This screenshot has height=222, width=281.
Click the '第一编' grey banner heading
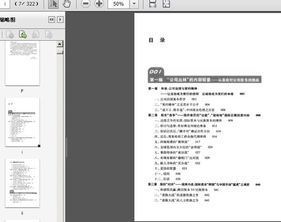[x=205, y=79]
